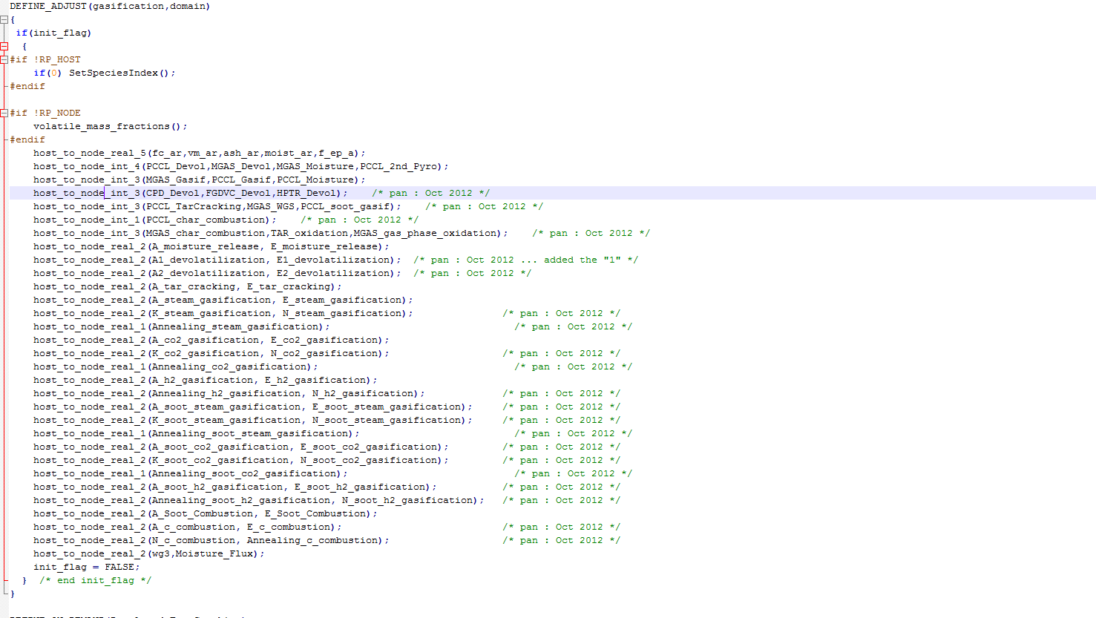This screenshot has height=618, width=1096.
Task: Click the init_flag = FALSE statement
Action: [86, 567]
